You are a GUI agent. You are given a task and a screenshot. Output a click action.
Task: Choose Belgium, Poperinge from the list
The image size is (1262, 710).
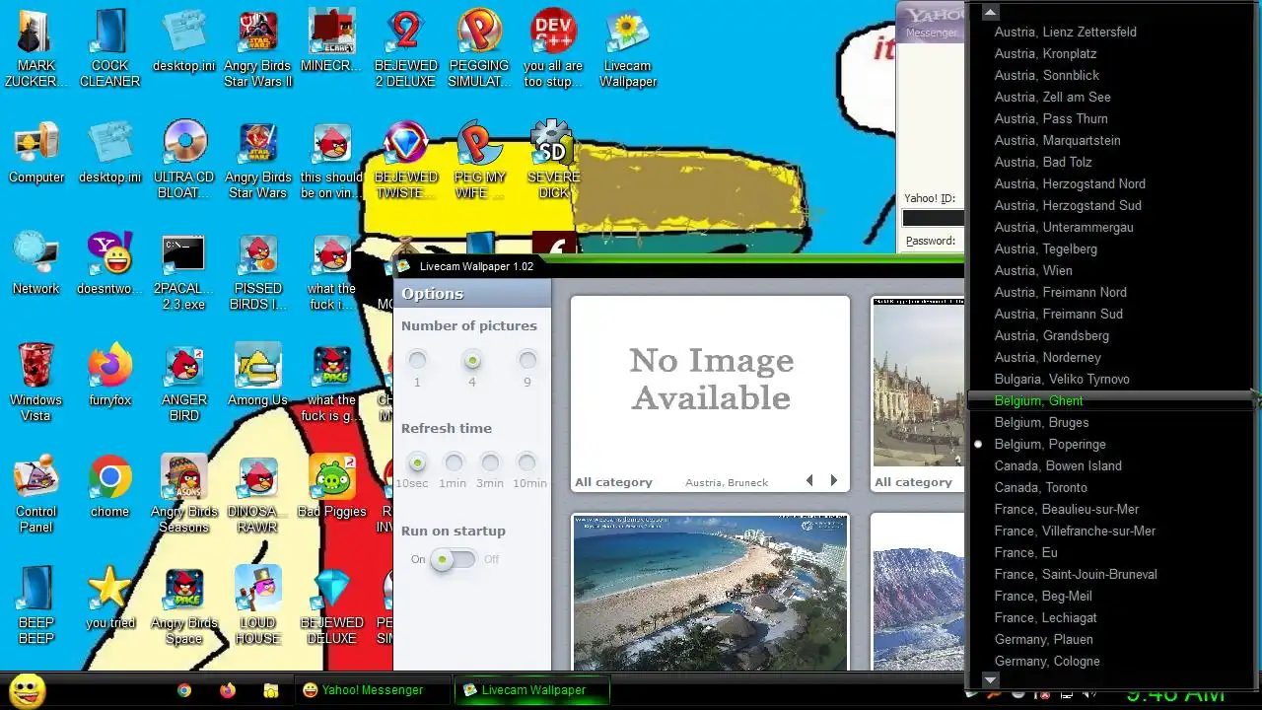pyautogui.click(x=1110, y=444)
